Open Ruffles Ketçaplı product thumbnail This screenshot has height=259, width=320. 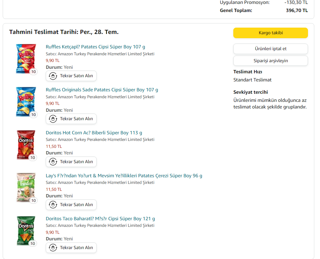click(26, 59)
